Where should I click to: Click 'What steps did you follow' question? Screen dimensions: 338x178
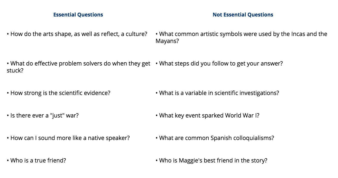[219, 63]
